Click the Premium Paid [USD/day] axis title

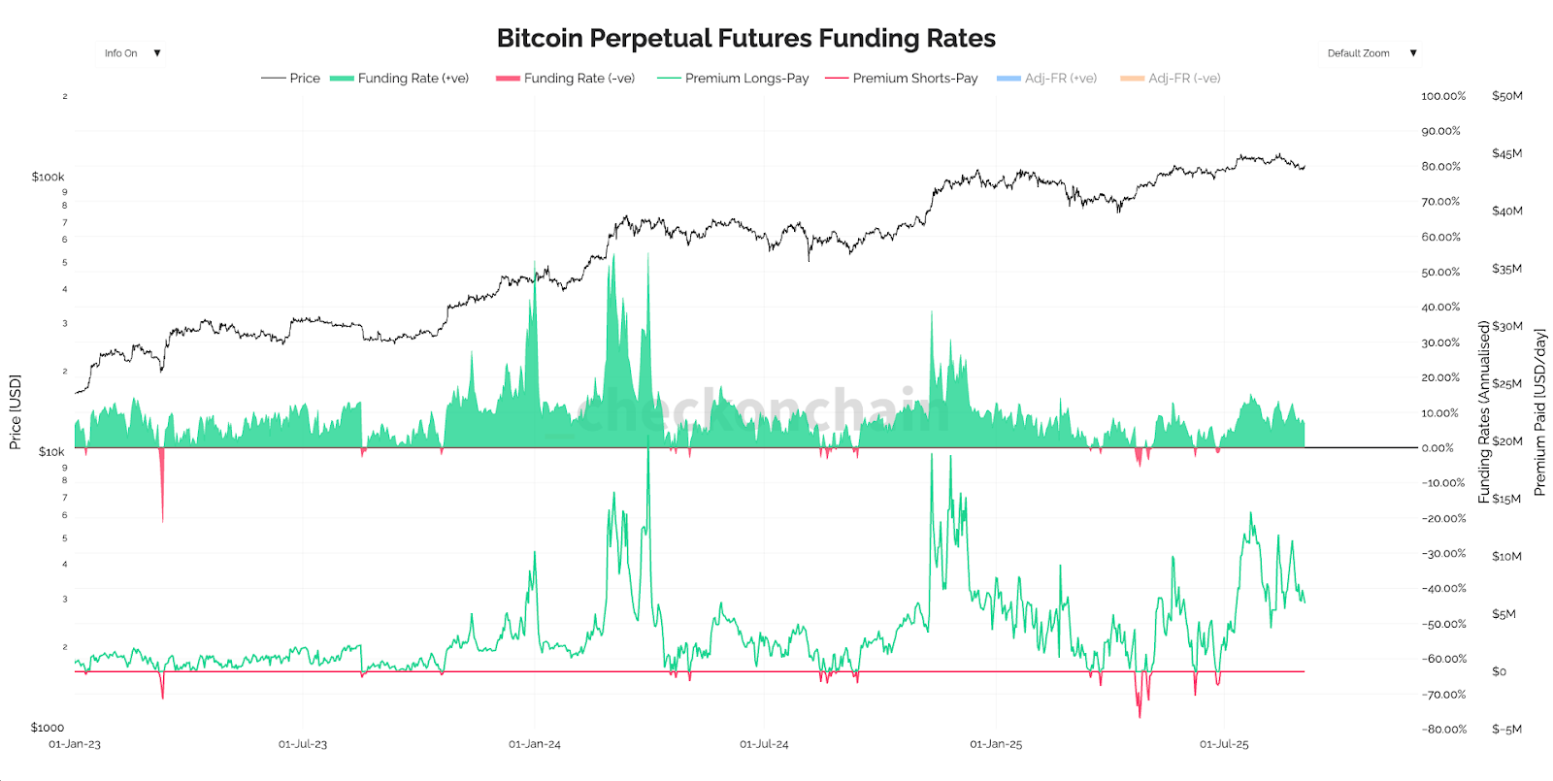(1539, 412)
